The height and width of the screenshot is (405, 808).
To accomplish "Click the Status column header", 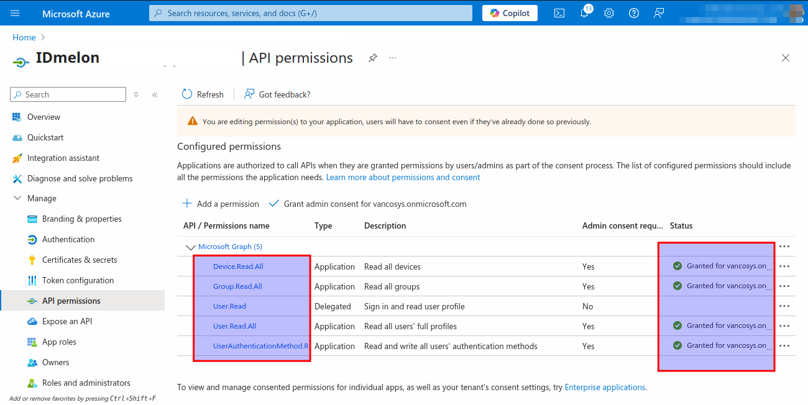I will [681, 225].
